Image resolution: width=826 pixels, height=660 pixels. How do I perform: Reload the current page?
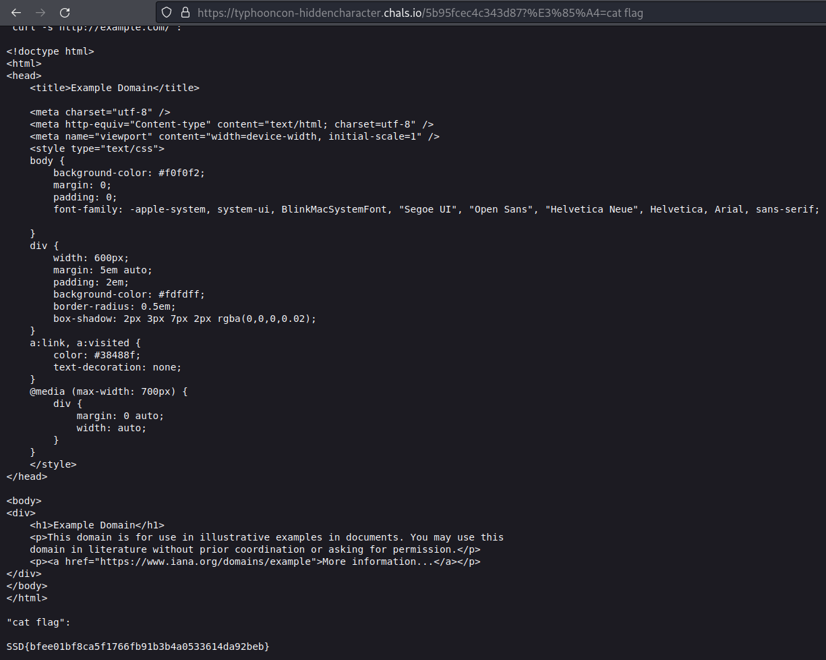click(65, 13)
